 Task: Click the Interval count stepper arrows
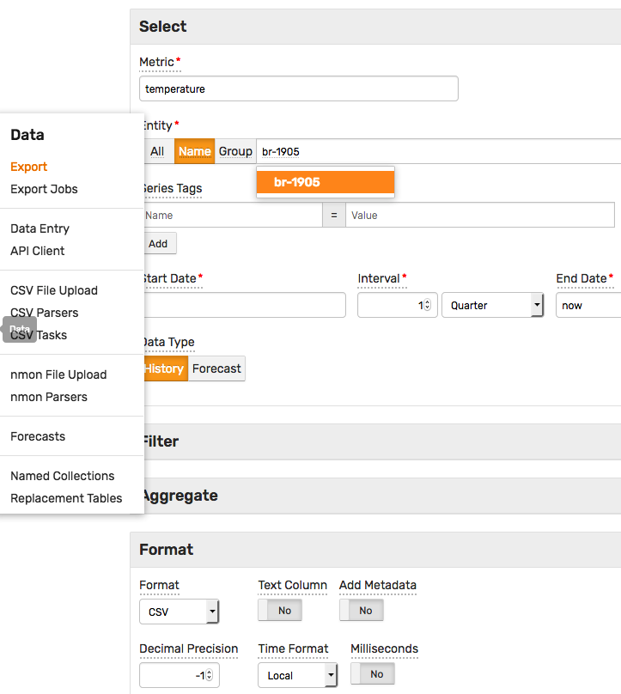(x=427, y=305)
